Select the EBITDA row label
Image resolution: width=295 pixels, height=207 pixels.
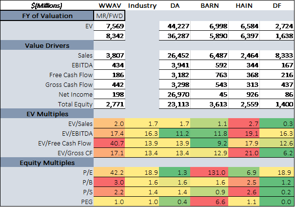(x=82, y=65)
